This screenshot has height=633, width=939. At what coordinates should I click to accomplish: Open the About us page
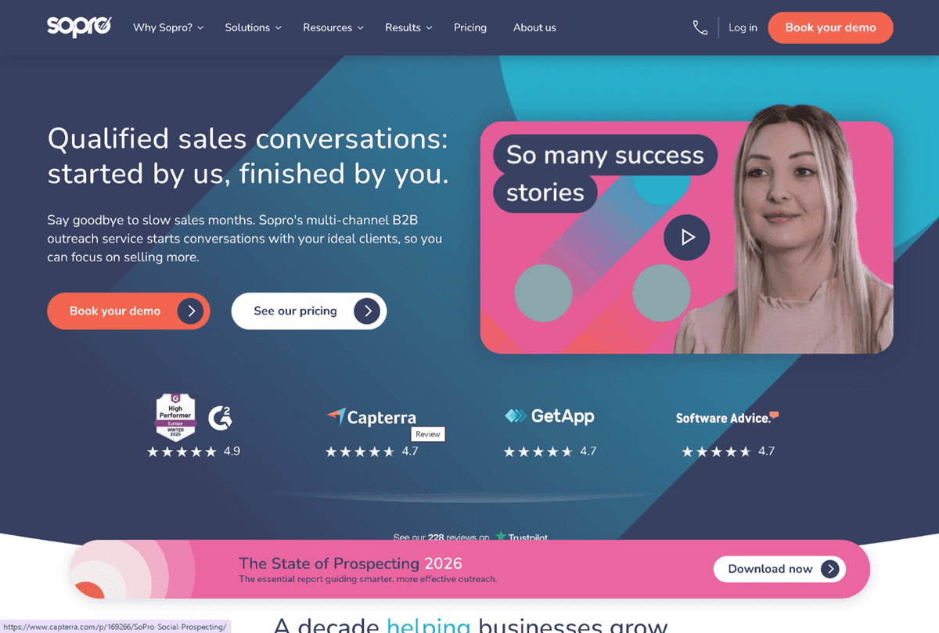(534, 27)
